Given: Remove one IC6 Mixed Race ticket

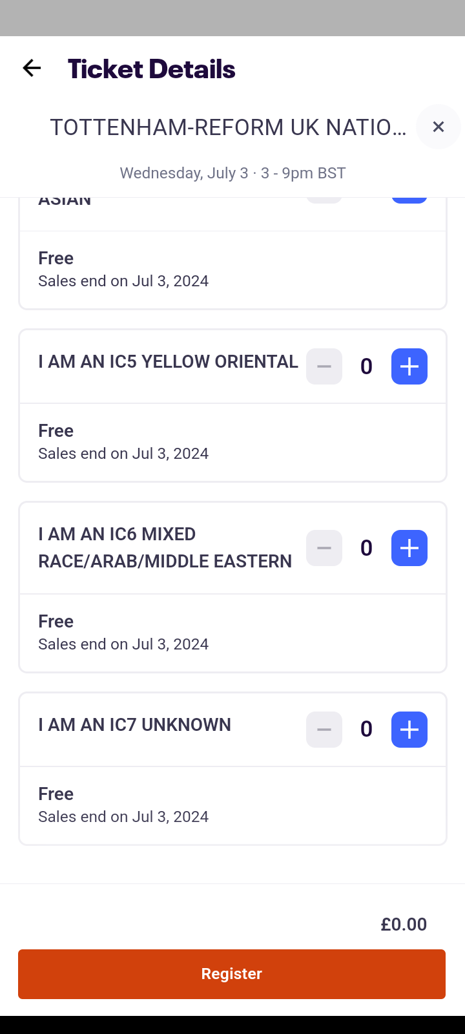Looking at the screenshot, I should click(x=324, y=548).
